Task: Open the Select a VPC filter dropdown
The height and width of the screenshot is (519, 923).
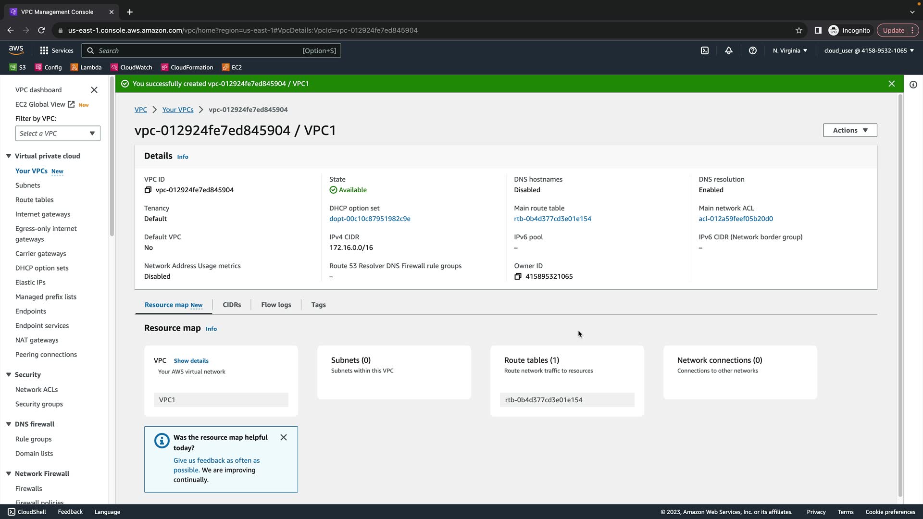Action: point(58,134)
